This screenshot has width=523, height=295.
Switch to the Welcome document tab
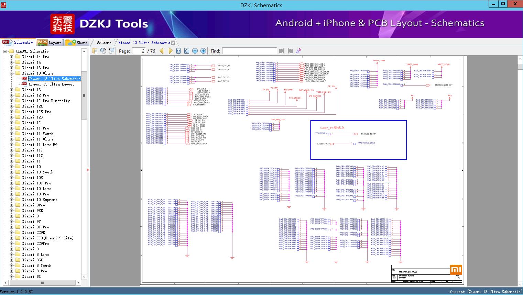[x=103, y=43]
